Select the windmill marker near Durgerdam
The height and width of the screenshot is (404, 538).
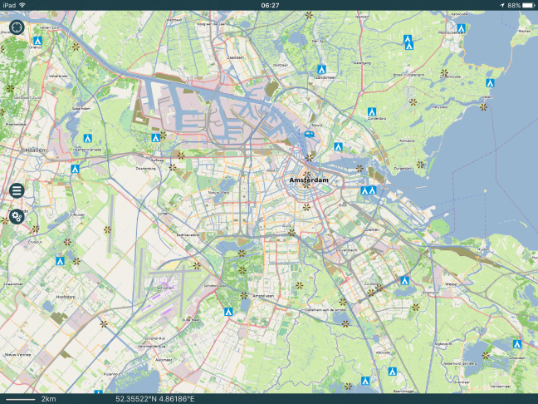[420, 165]
